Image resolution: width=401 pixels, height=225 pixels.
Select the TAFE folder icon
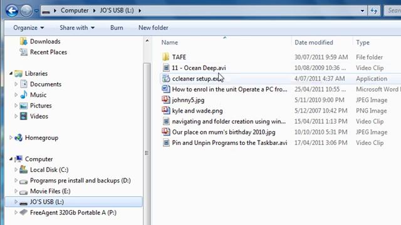(165, 57)
